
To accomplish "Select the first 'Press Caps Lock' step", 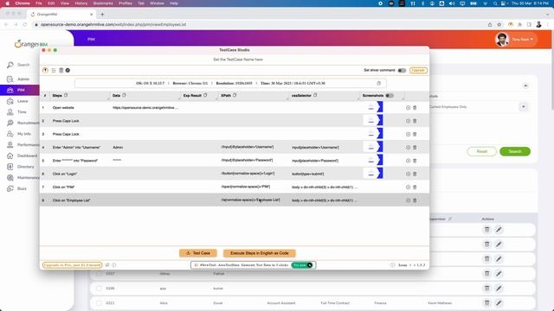I will pos(66,121).
